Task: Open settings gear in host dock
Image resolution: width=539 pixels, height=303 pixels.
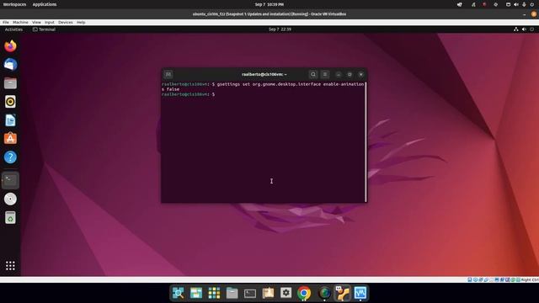Action: pos(286,293)
